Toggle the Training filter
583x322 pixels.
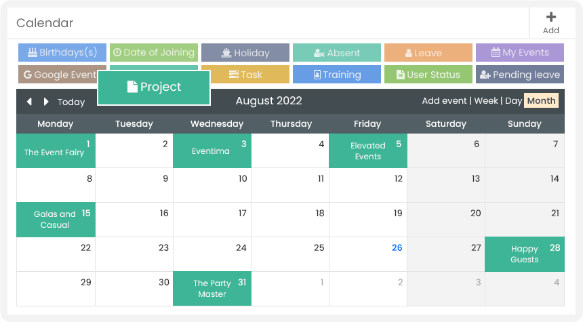pos(337,75)
